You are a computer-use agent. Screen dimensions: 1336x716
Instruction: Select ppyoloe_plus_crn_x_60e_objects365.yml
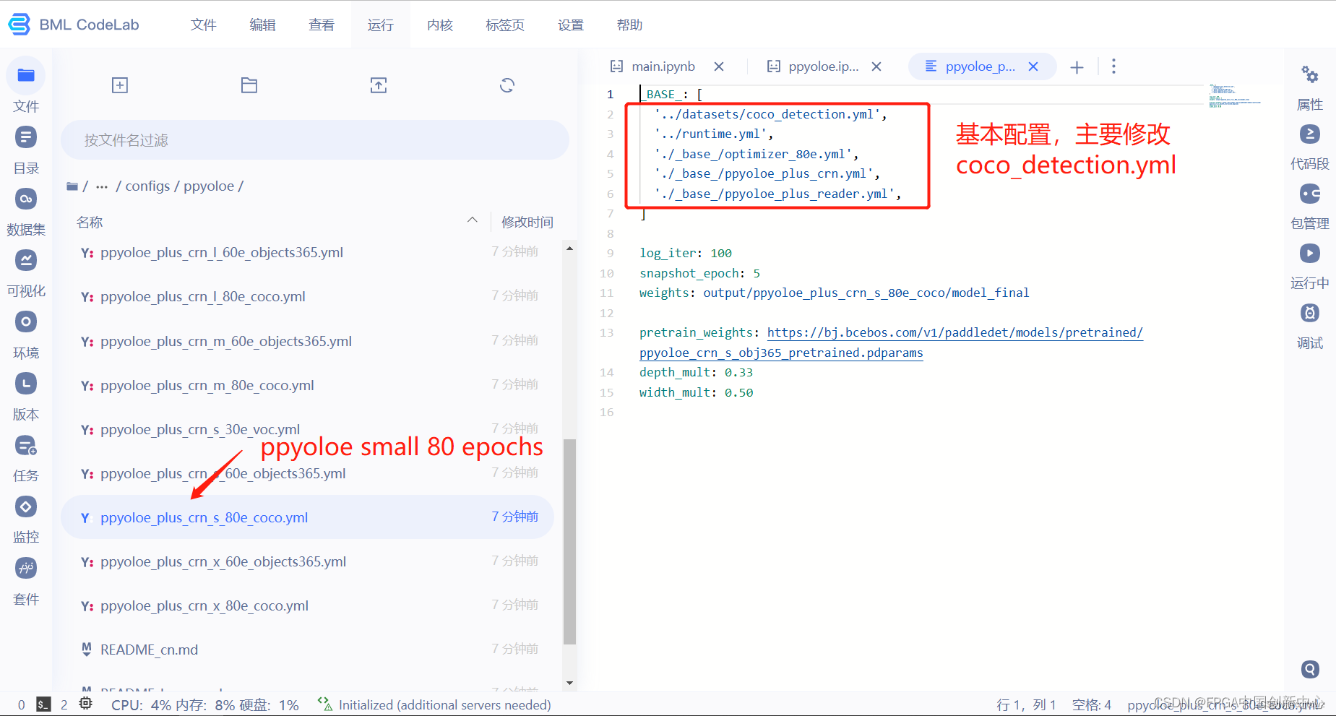point(308,561)
